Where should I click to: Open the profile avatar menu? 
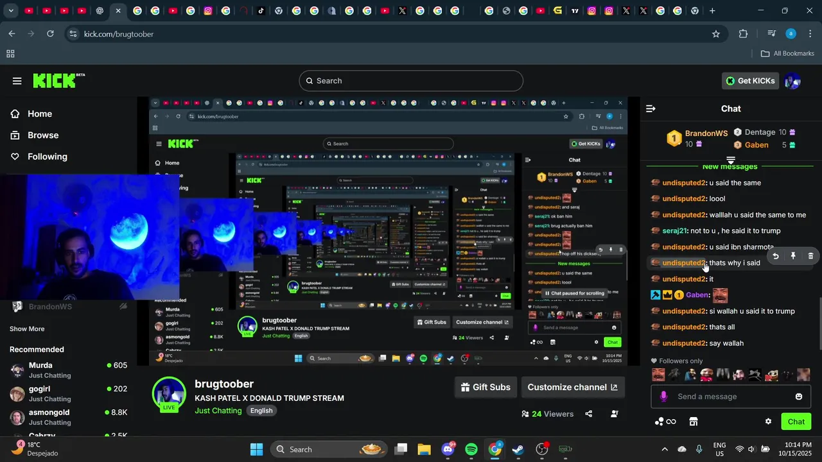[x=792, y=81]
